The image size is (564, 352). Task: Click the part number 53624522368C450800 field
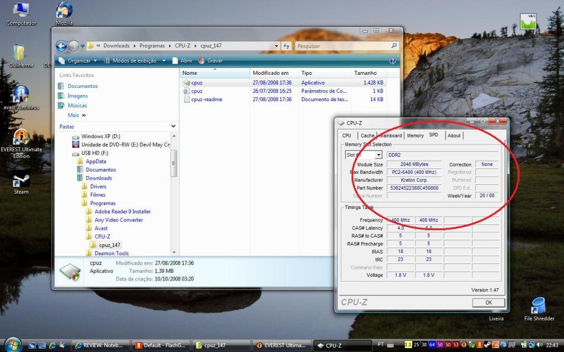tap(414, 188)
